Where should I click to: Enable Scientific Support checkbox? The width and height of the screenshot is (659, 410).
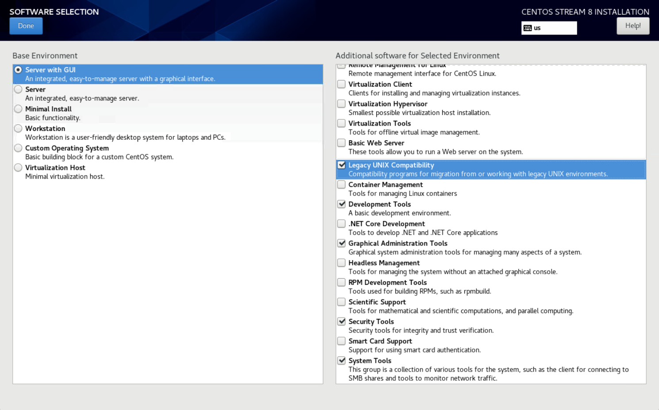(341, 302)
